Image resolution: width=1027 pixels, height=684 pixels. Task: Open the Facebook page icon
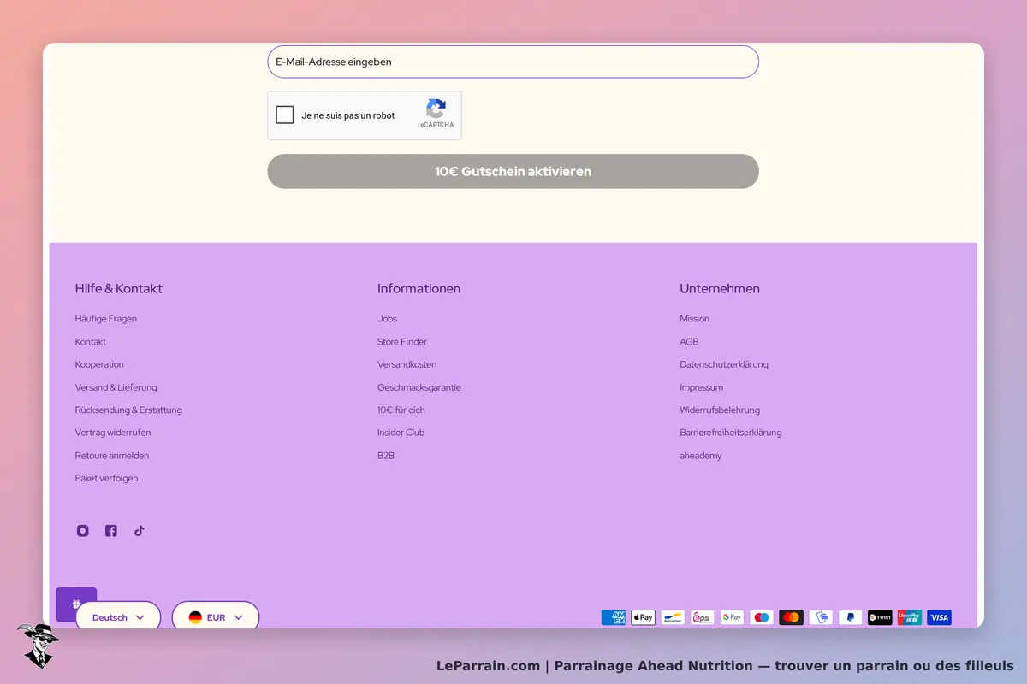111,531
